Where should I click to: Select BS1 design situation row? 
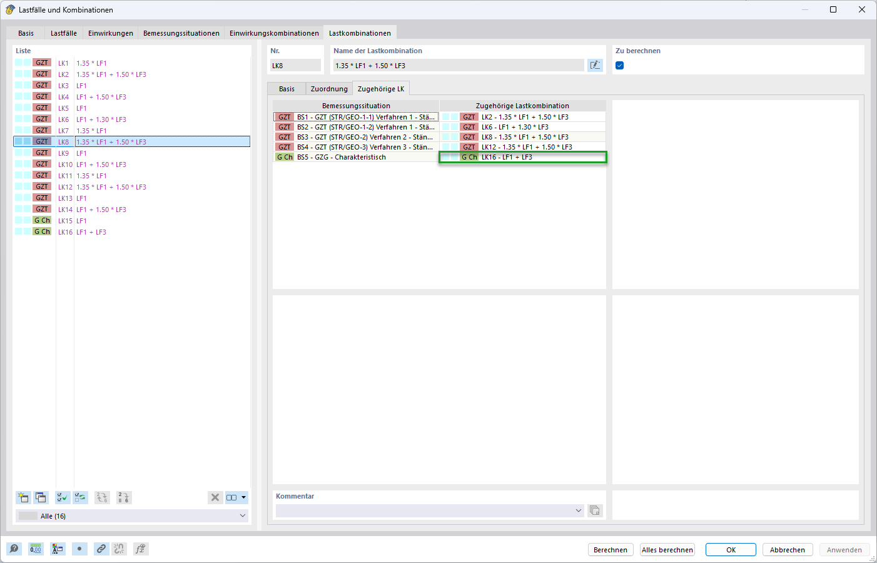pos(356,117)
